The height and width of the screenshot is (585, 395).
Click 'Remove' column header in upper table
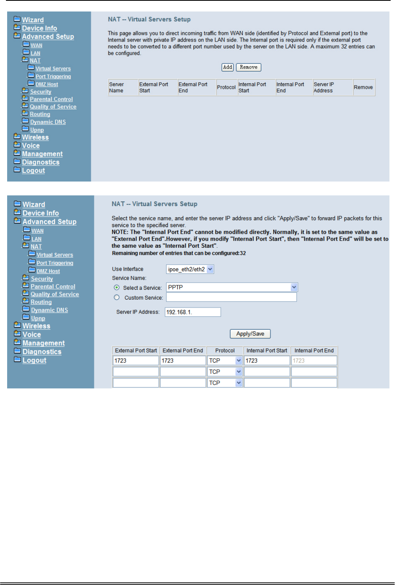[x=363, y=88]
